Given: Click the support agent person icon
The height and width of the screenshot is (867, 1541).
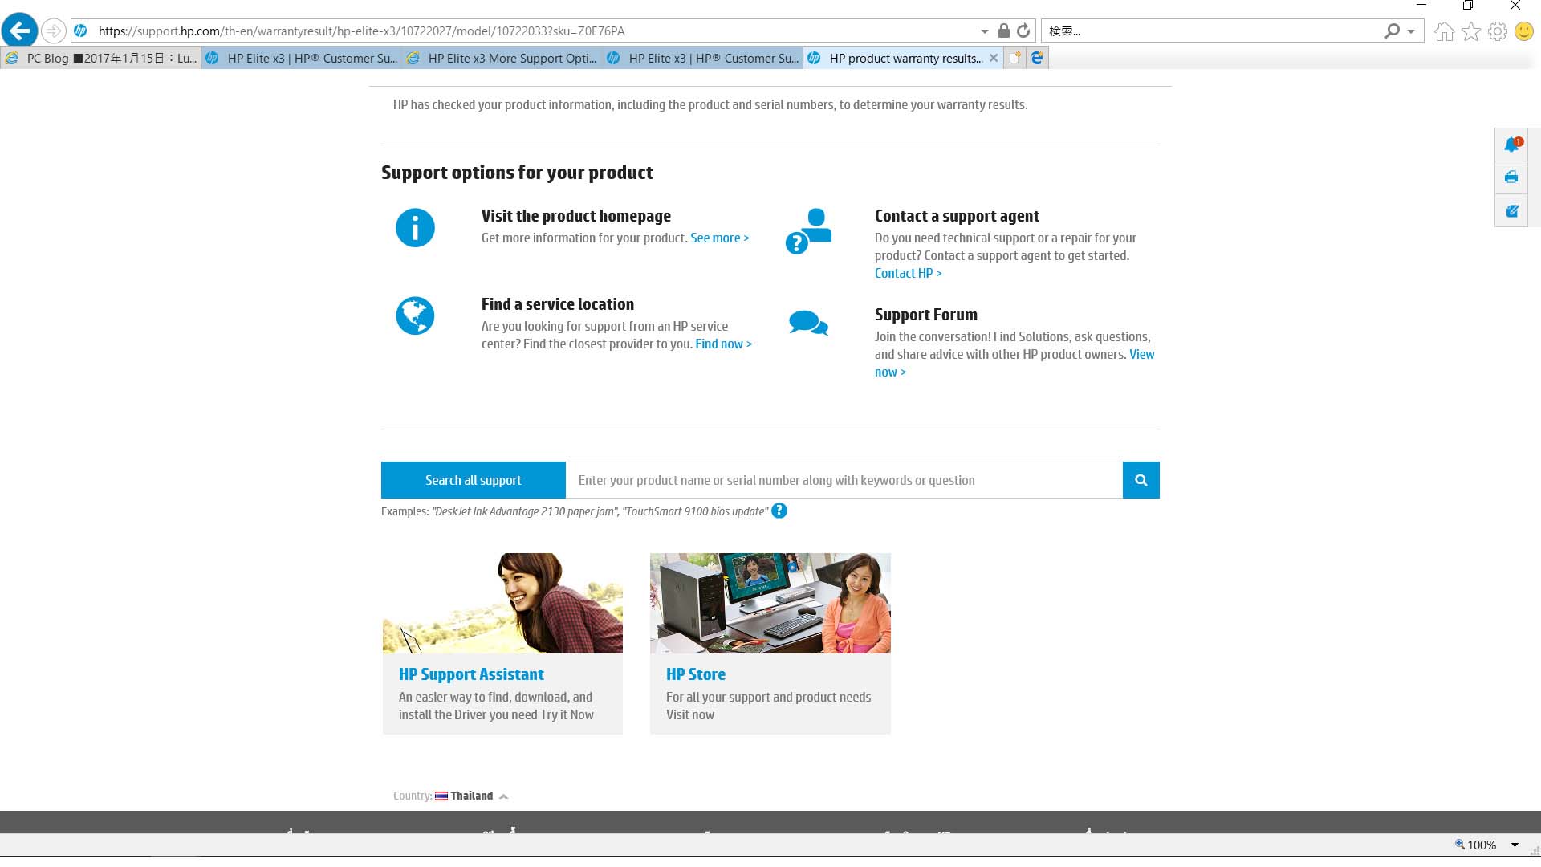Looking at the screenshot, I should tap(808, 230).
